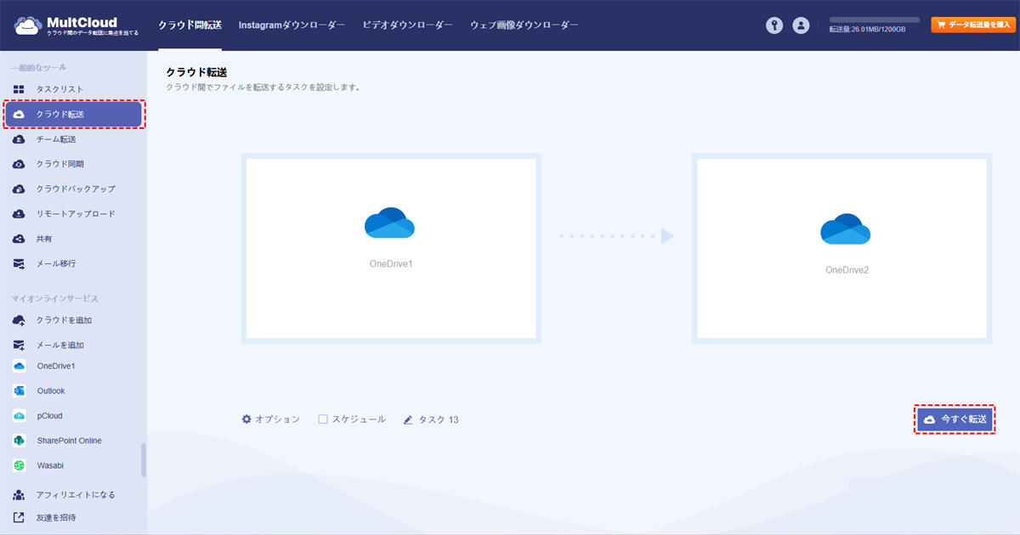
Task: Select the OneDrive1 source box
Action: (391, 249)
